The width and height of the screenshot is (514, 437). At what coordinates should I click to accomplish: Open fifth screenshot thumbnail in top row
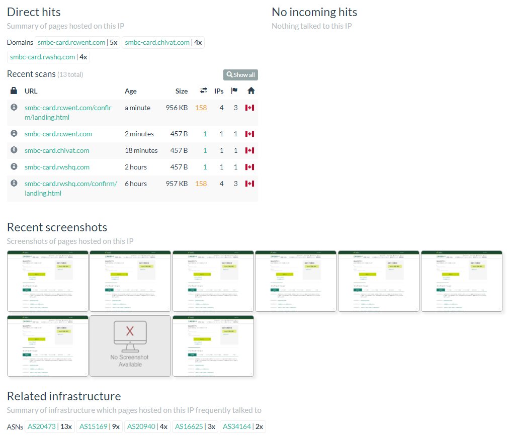pos(379,281)
